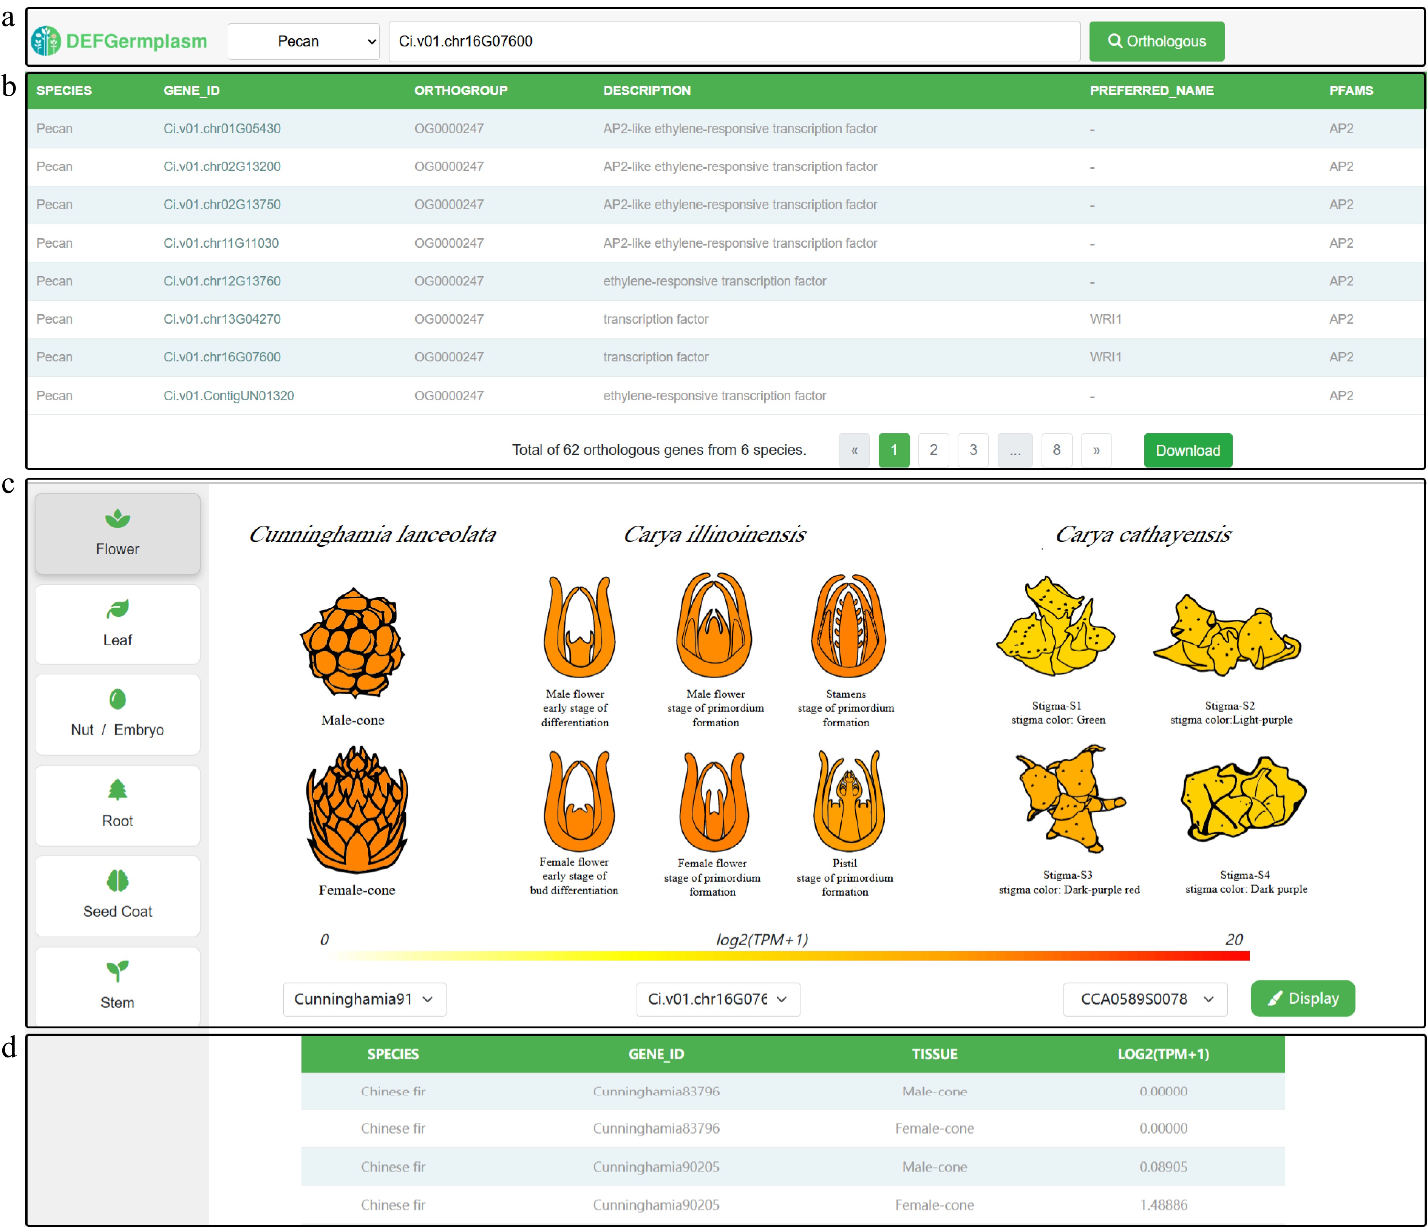
Task: Open the Pecan species dropdown
Action: point(303,41)
